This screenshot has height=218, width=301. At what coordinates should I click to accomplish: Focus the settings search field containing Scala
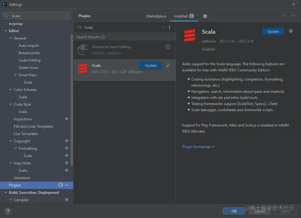(37, 16)
